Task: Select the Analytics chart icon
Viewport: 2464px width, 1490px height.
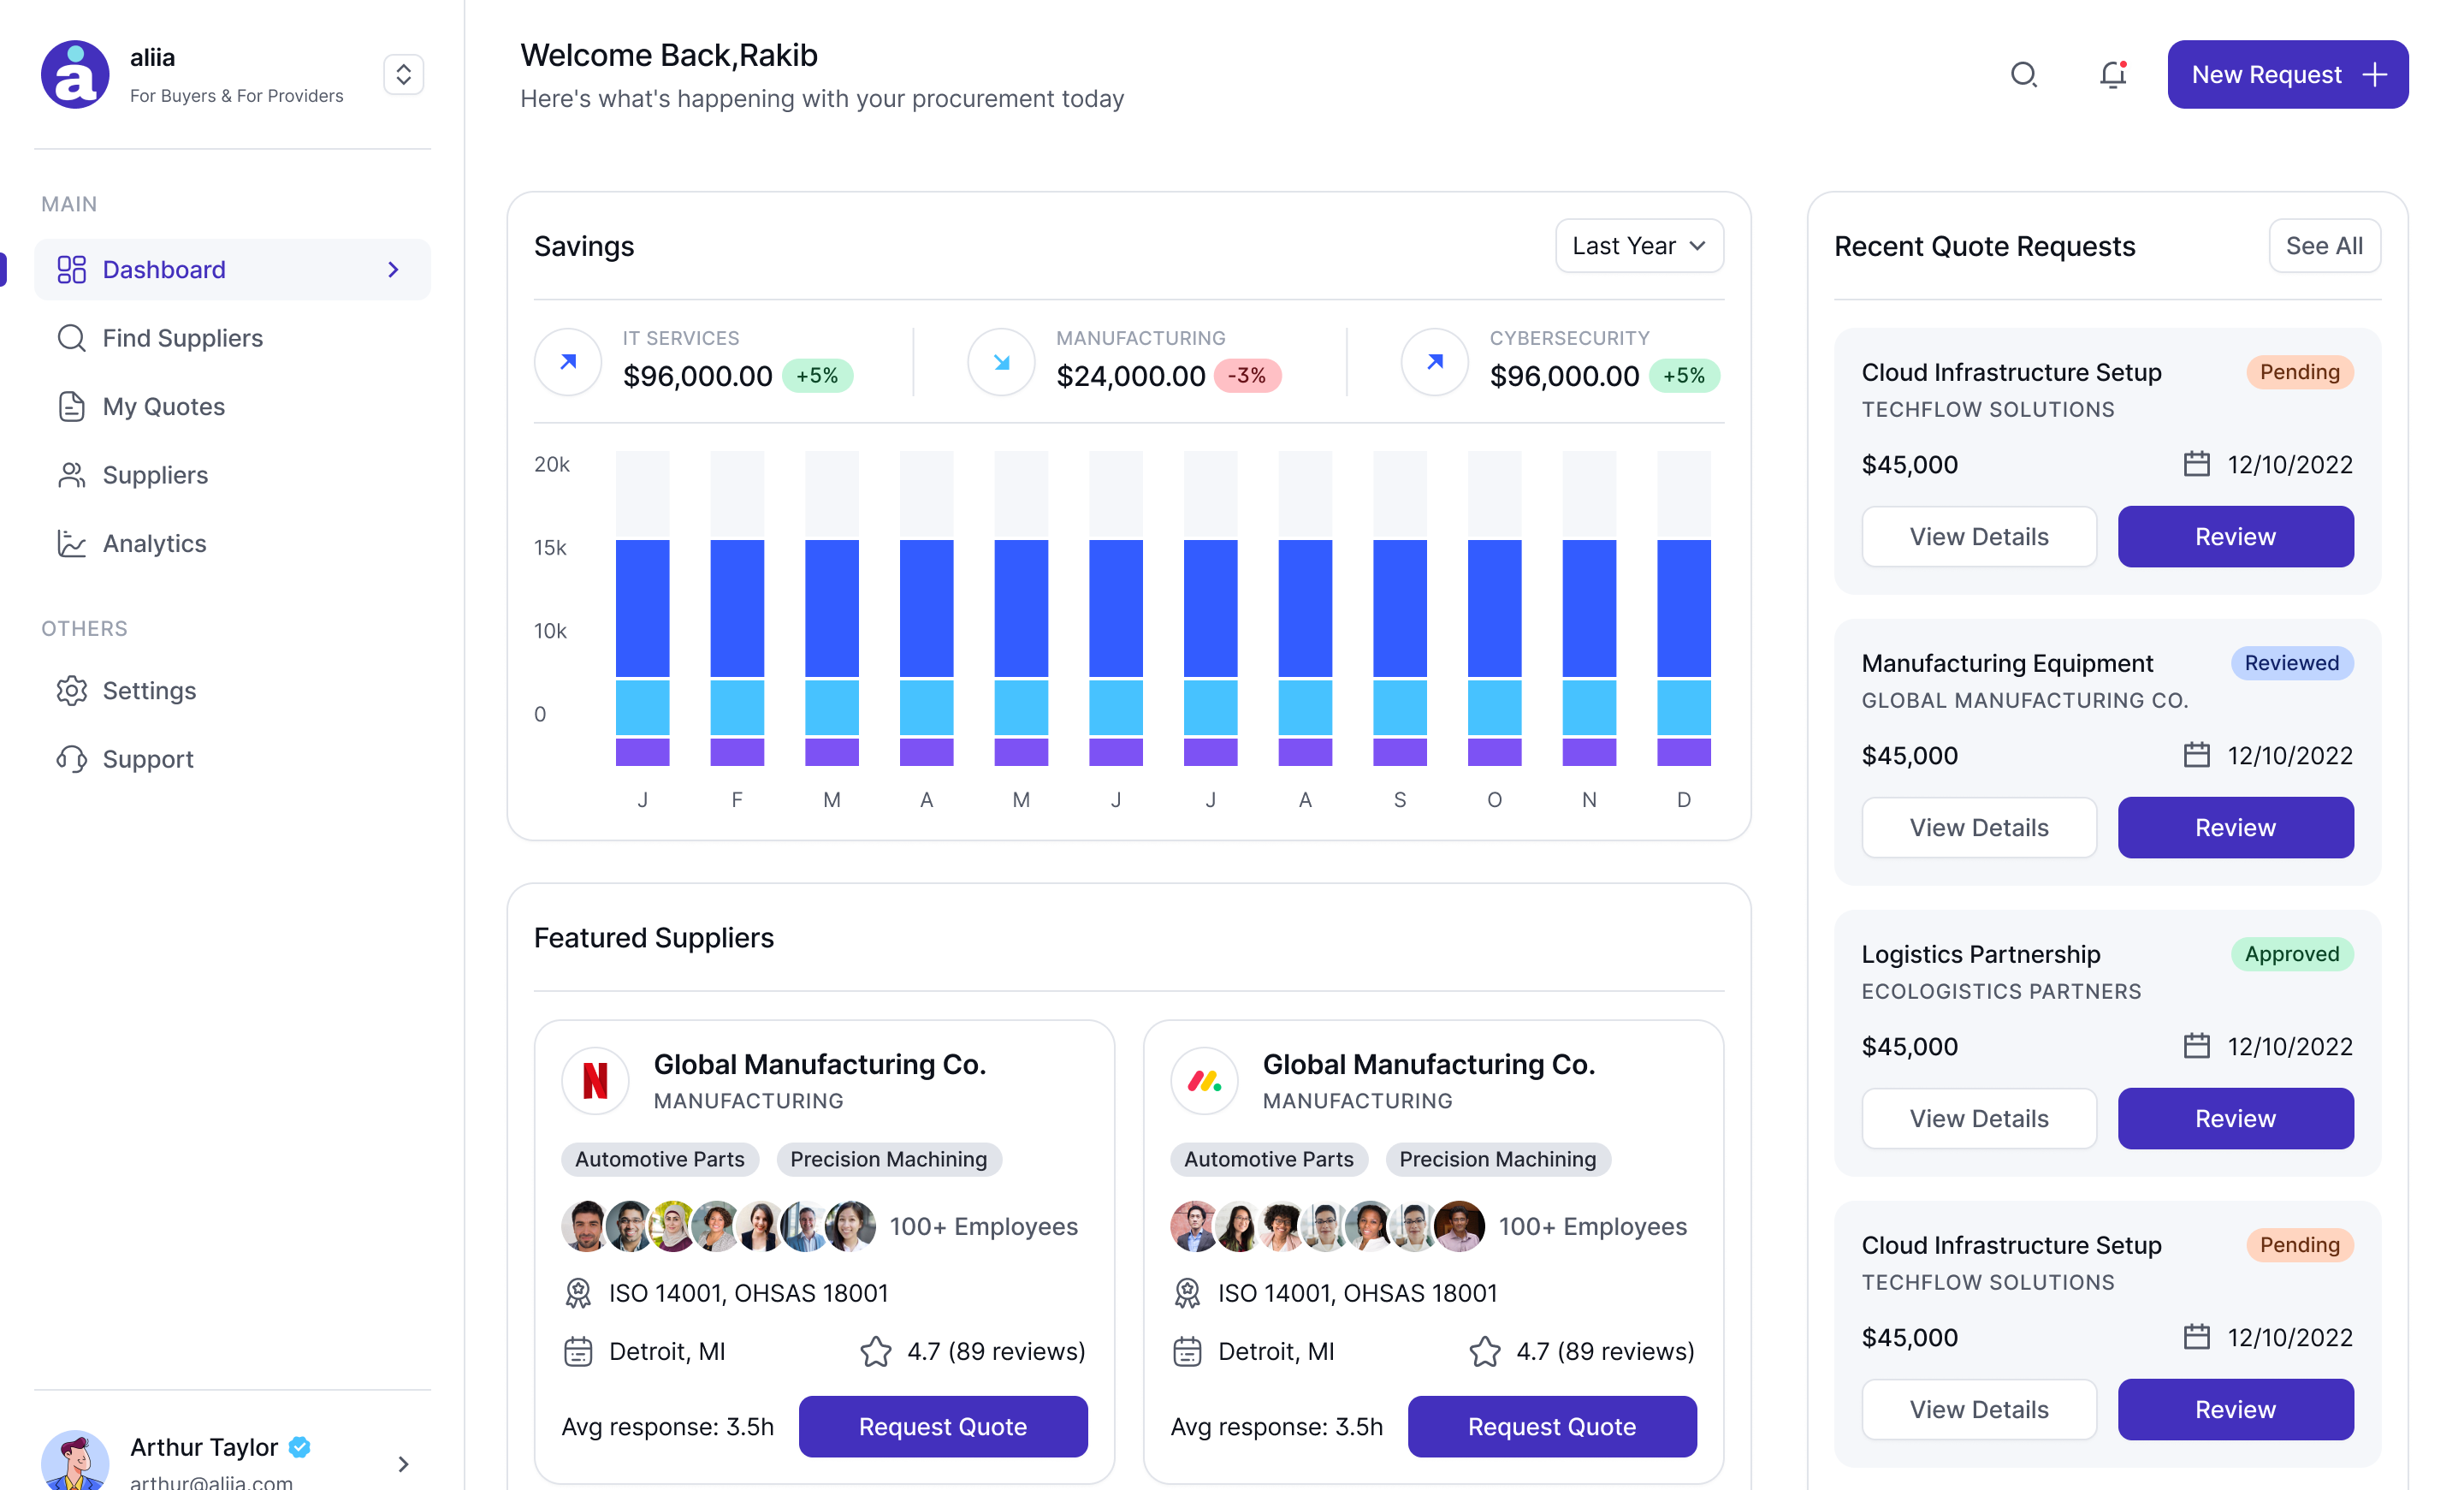Action: coord(71,543)
